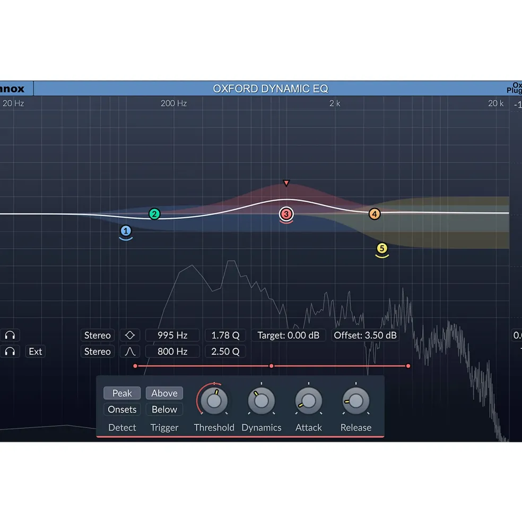Click the Release knob
The width and height of the screenshot is (522, 523).
[356, 401]
